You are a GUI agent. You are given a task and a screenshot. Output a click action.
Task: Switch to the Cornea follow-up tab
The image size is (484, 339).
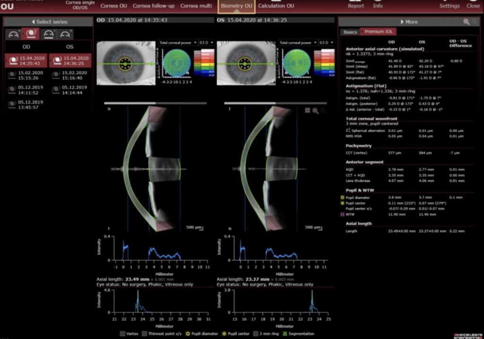click(x=153, y=6)
